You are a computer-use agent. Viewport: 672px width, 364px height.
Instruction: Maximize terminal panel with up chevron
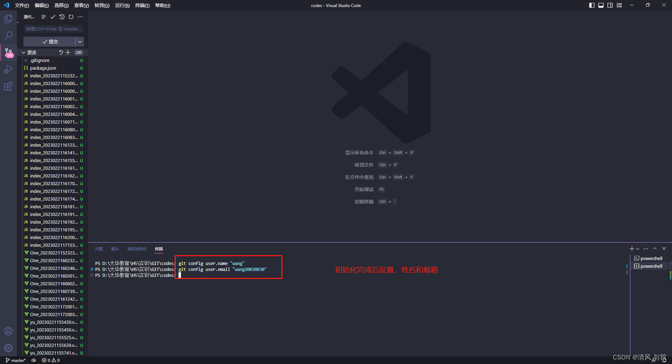655,248
